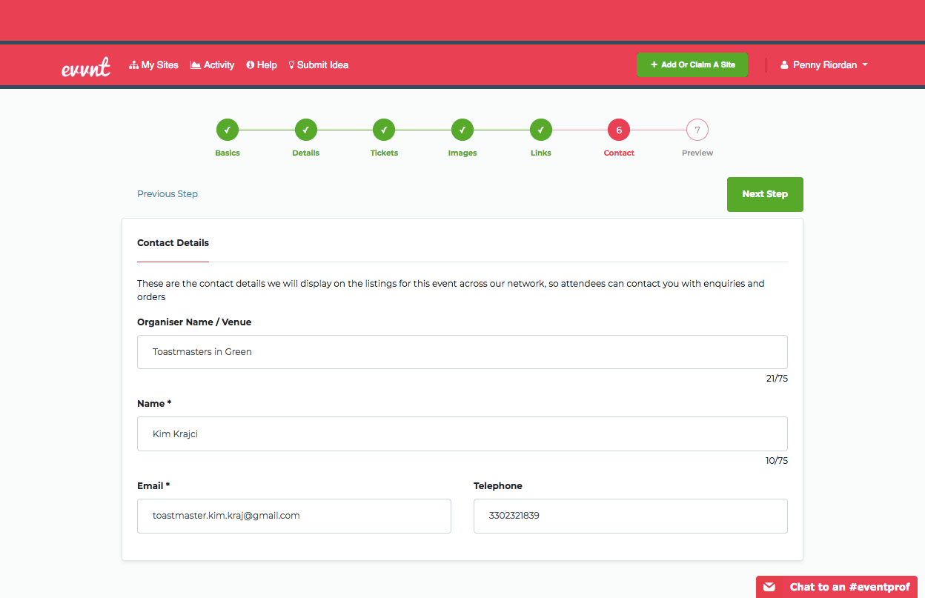The width and height of the screenshot is (925, 598).
Task: Click the Next Step button
Action: tap(765, 194)
